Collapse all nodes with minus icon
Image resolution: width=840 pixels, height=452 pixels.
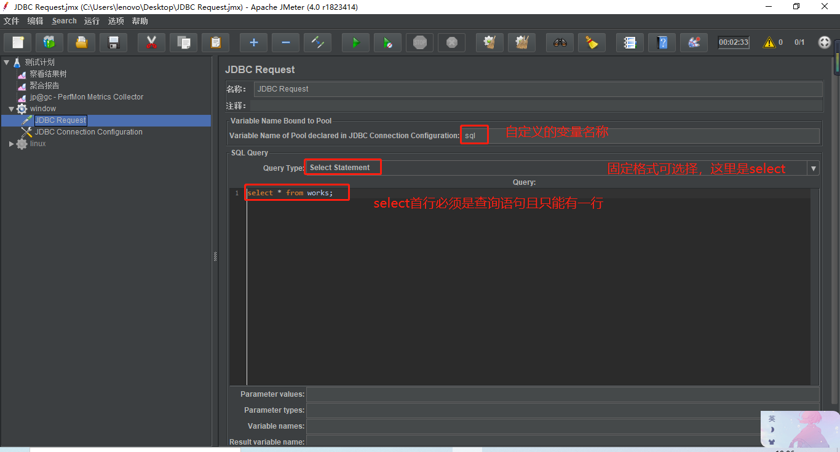point(285,42)
